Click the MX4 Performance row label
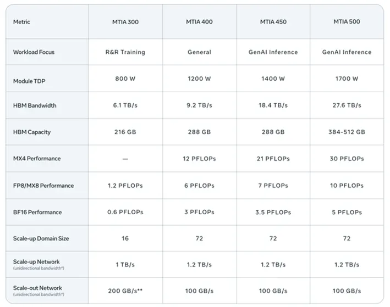The image size is (390, 307). coord(37,159)
